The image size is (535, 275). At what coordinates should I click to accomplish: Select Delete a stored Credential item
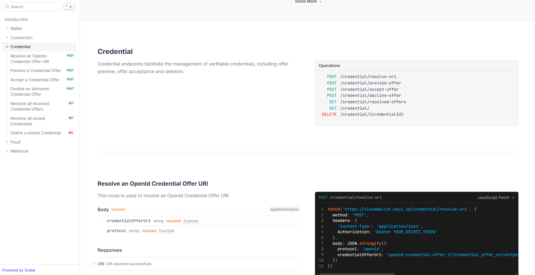35,133
